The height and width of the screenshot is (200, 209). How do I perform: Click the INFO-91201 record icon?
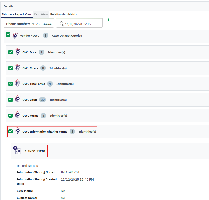click(17, 150)
